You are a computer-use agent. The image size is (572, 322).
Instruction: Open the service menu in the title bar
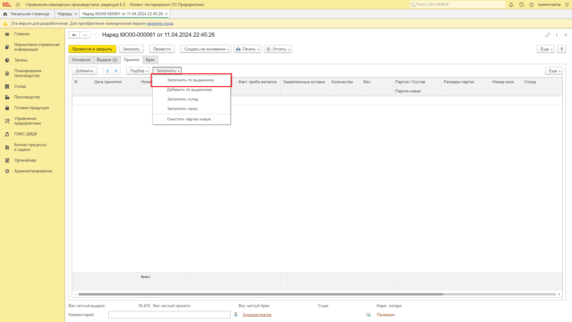click(567, 5)
